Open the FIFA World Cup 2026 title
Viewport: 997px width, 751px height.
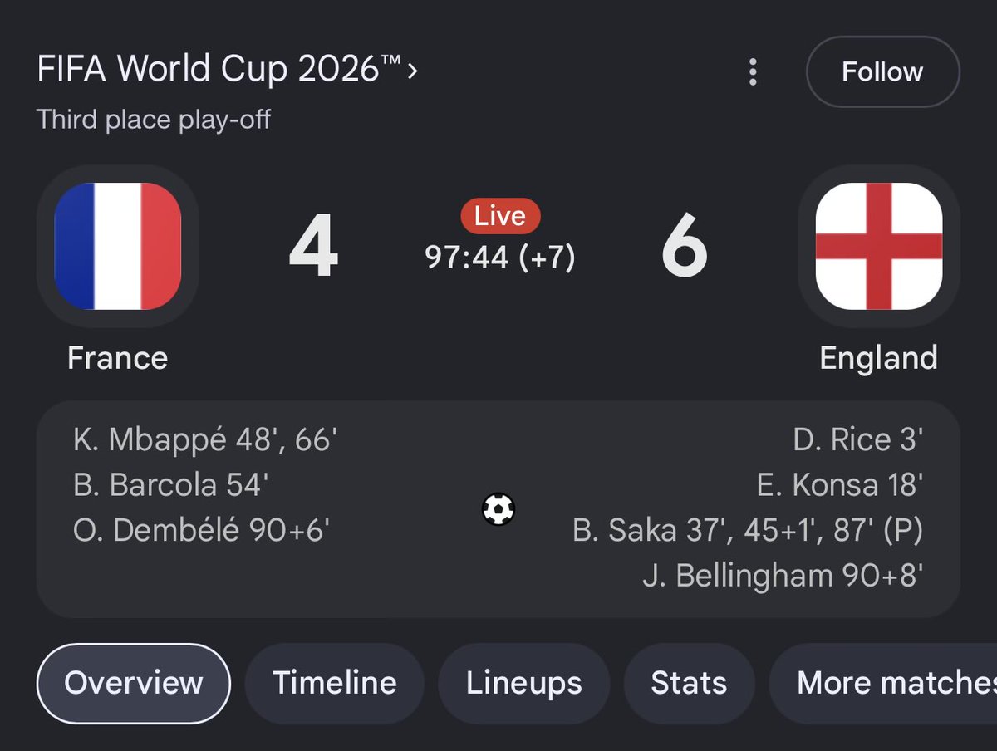pyautogui.click(x=219, y=70)
